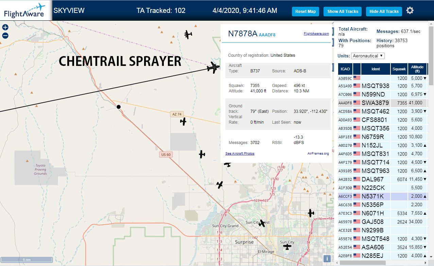Click US flag in SWA3879 row
The height and width of the screenshot is (266, 434).
pos(357,103)
